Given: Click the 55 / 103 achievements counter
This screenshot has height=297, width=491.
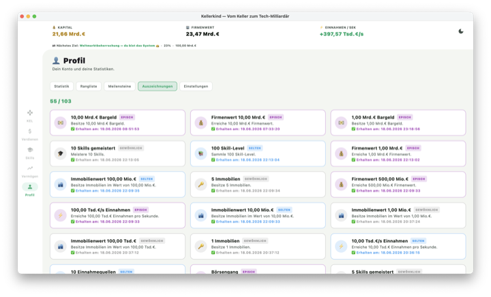Looking at the screenshot, I should [61, 101].
